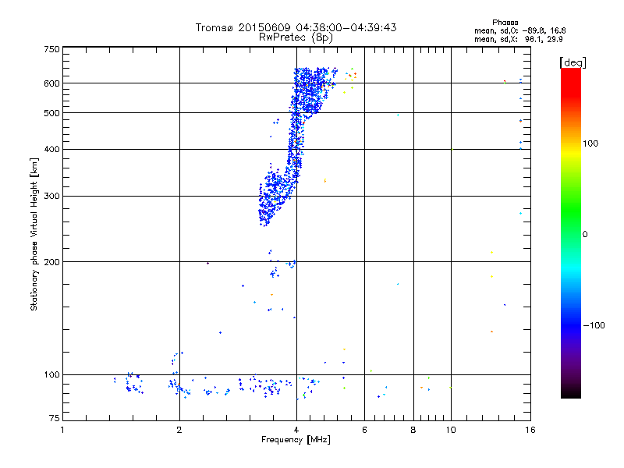Click the '[deg]' colorbar unit label

[x=573, y=62]
